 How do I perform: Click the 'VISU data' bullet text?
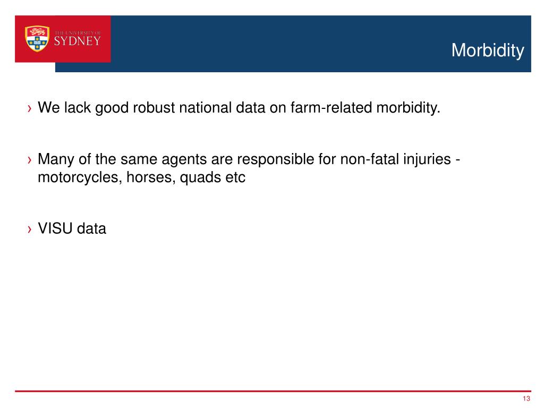(72, 228)
